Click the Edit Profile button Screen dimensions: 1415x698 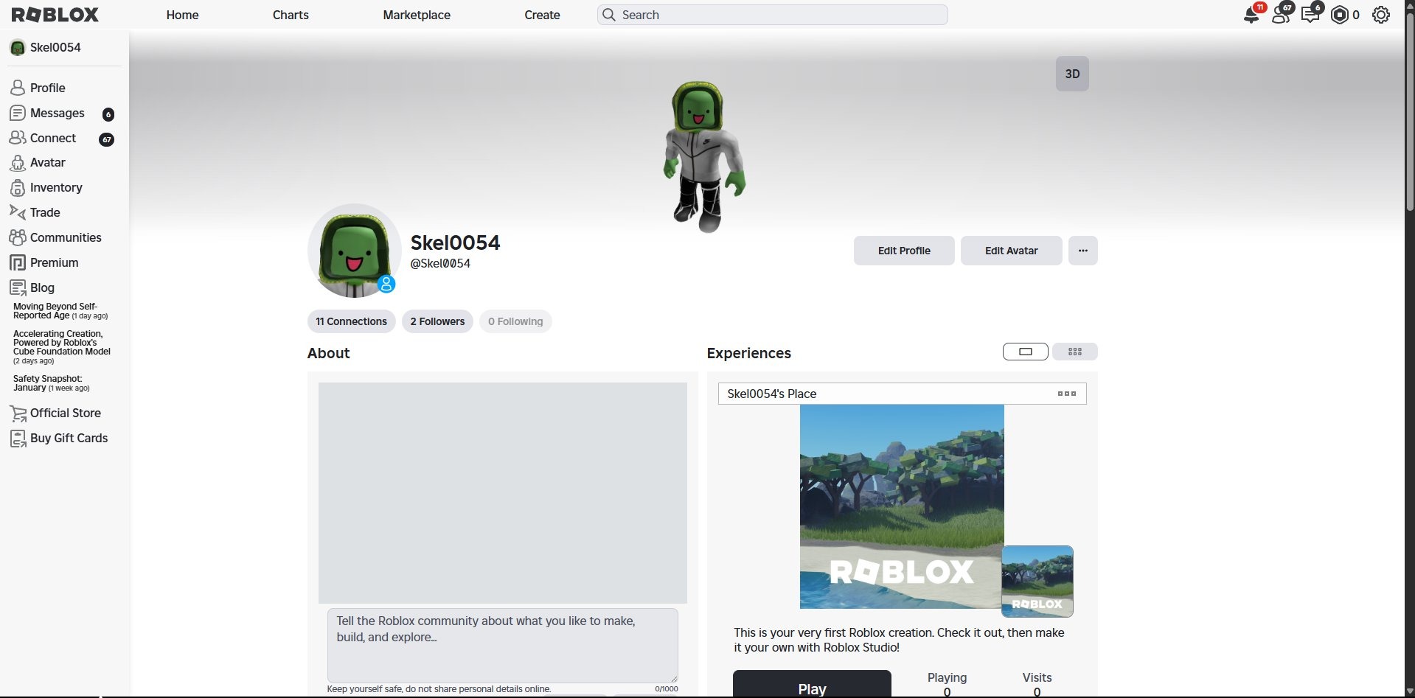pos(904,251)
